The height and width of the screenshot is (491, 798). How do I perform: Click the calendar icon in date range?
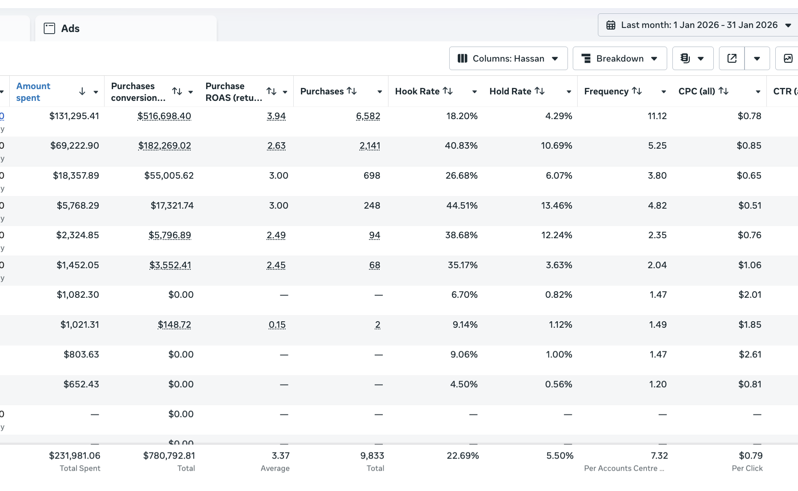tap(611, 25)
